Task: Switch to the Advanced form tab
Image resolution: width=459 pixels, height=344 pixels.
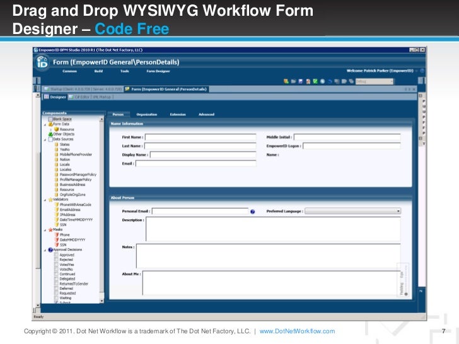Action: (206, 115)
